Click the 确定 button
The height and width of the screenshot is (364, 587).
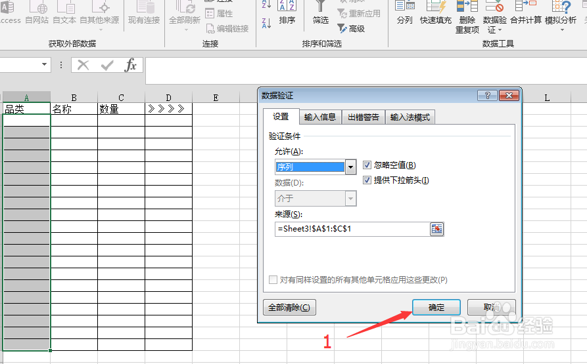click(436, 307)
